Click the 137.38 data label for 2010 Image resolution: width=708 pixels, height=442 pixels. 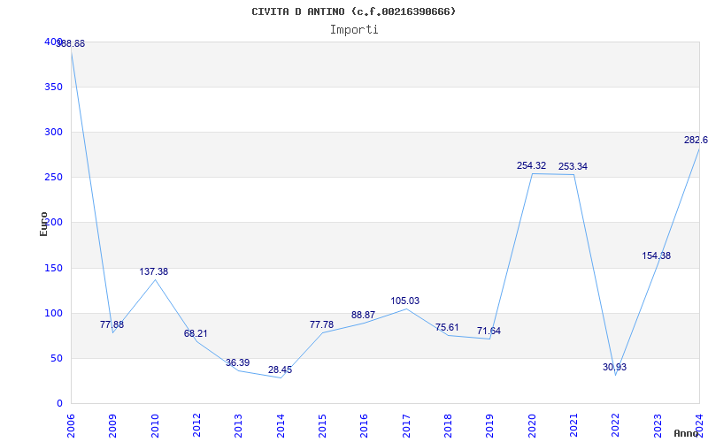pyautogui.click(x=153, y=271)
